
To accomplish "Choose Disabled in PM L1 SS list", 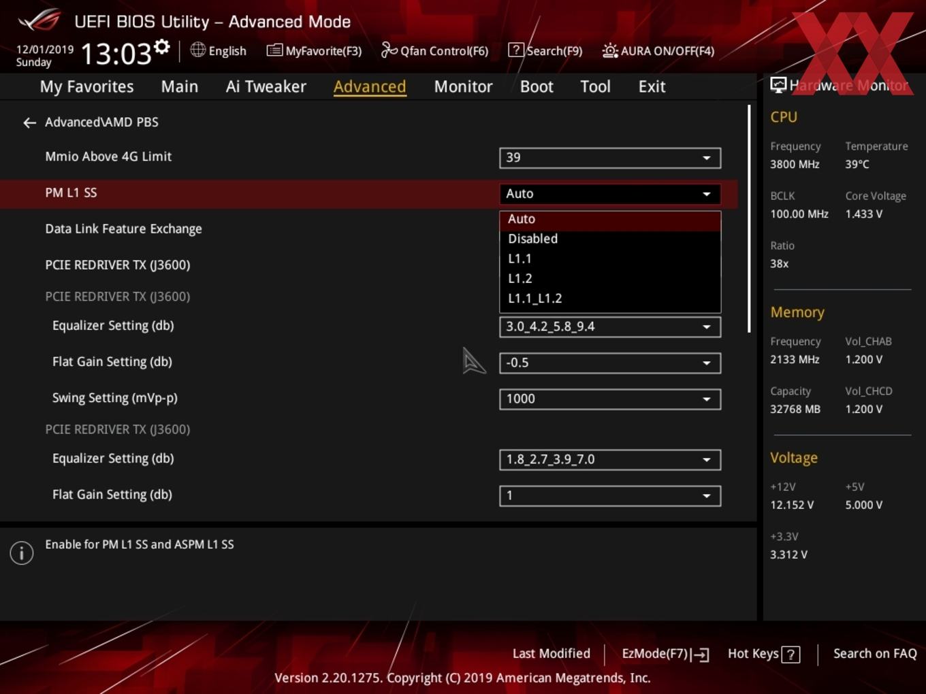I will [610, 239].
